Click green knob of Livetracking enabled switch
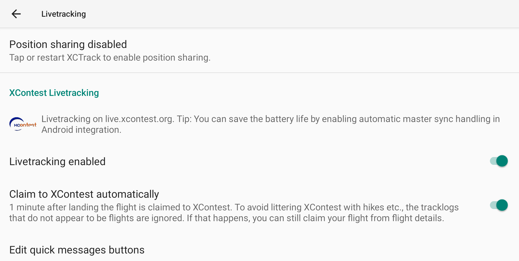Viewport: 519px width, 261px height. point(502,161)
